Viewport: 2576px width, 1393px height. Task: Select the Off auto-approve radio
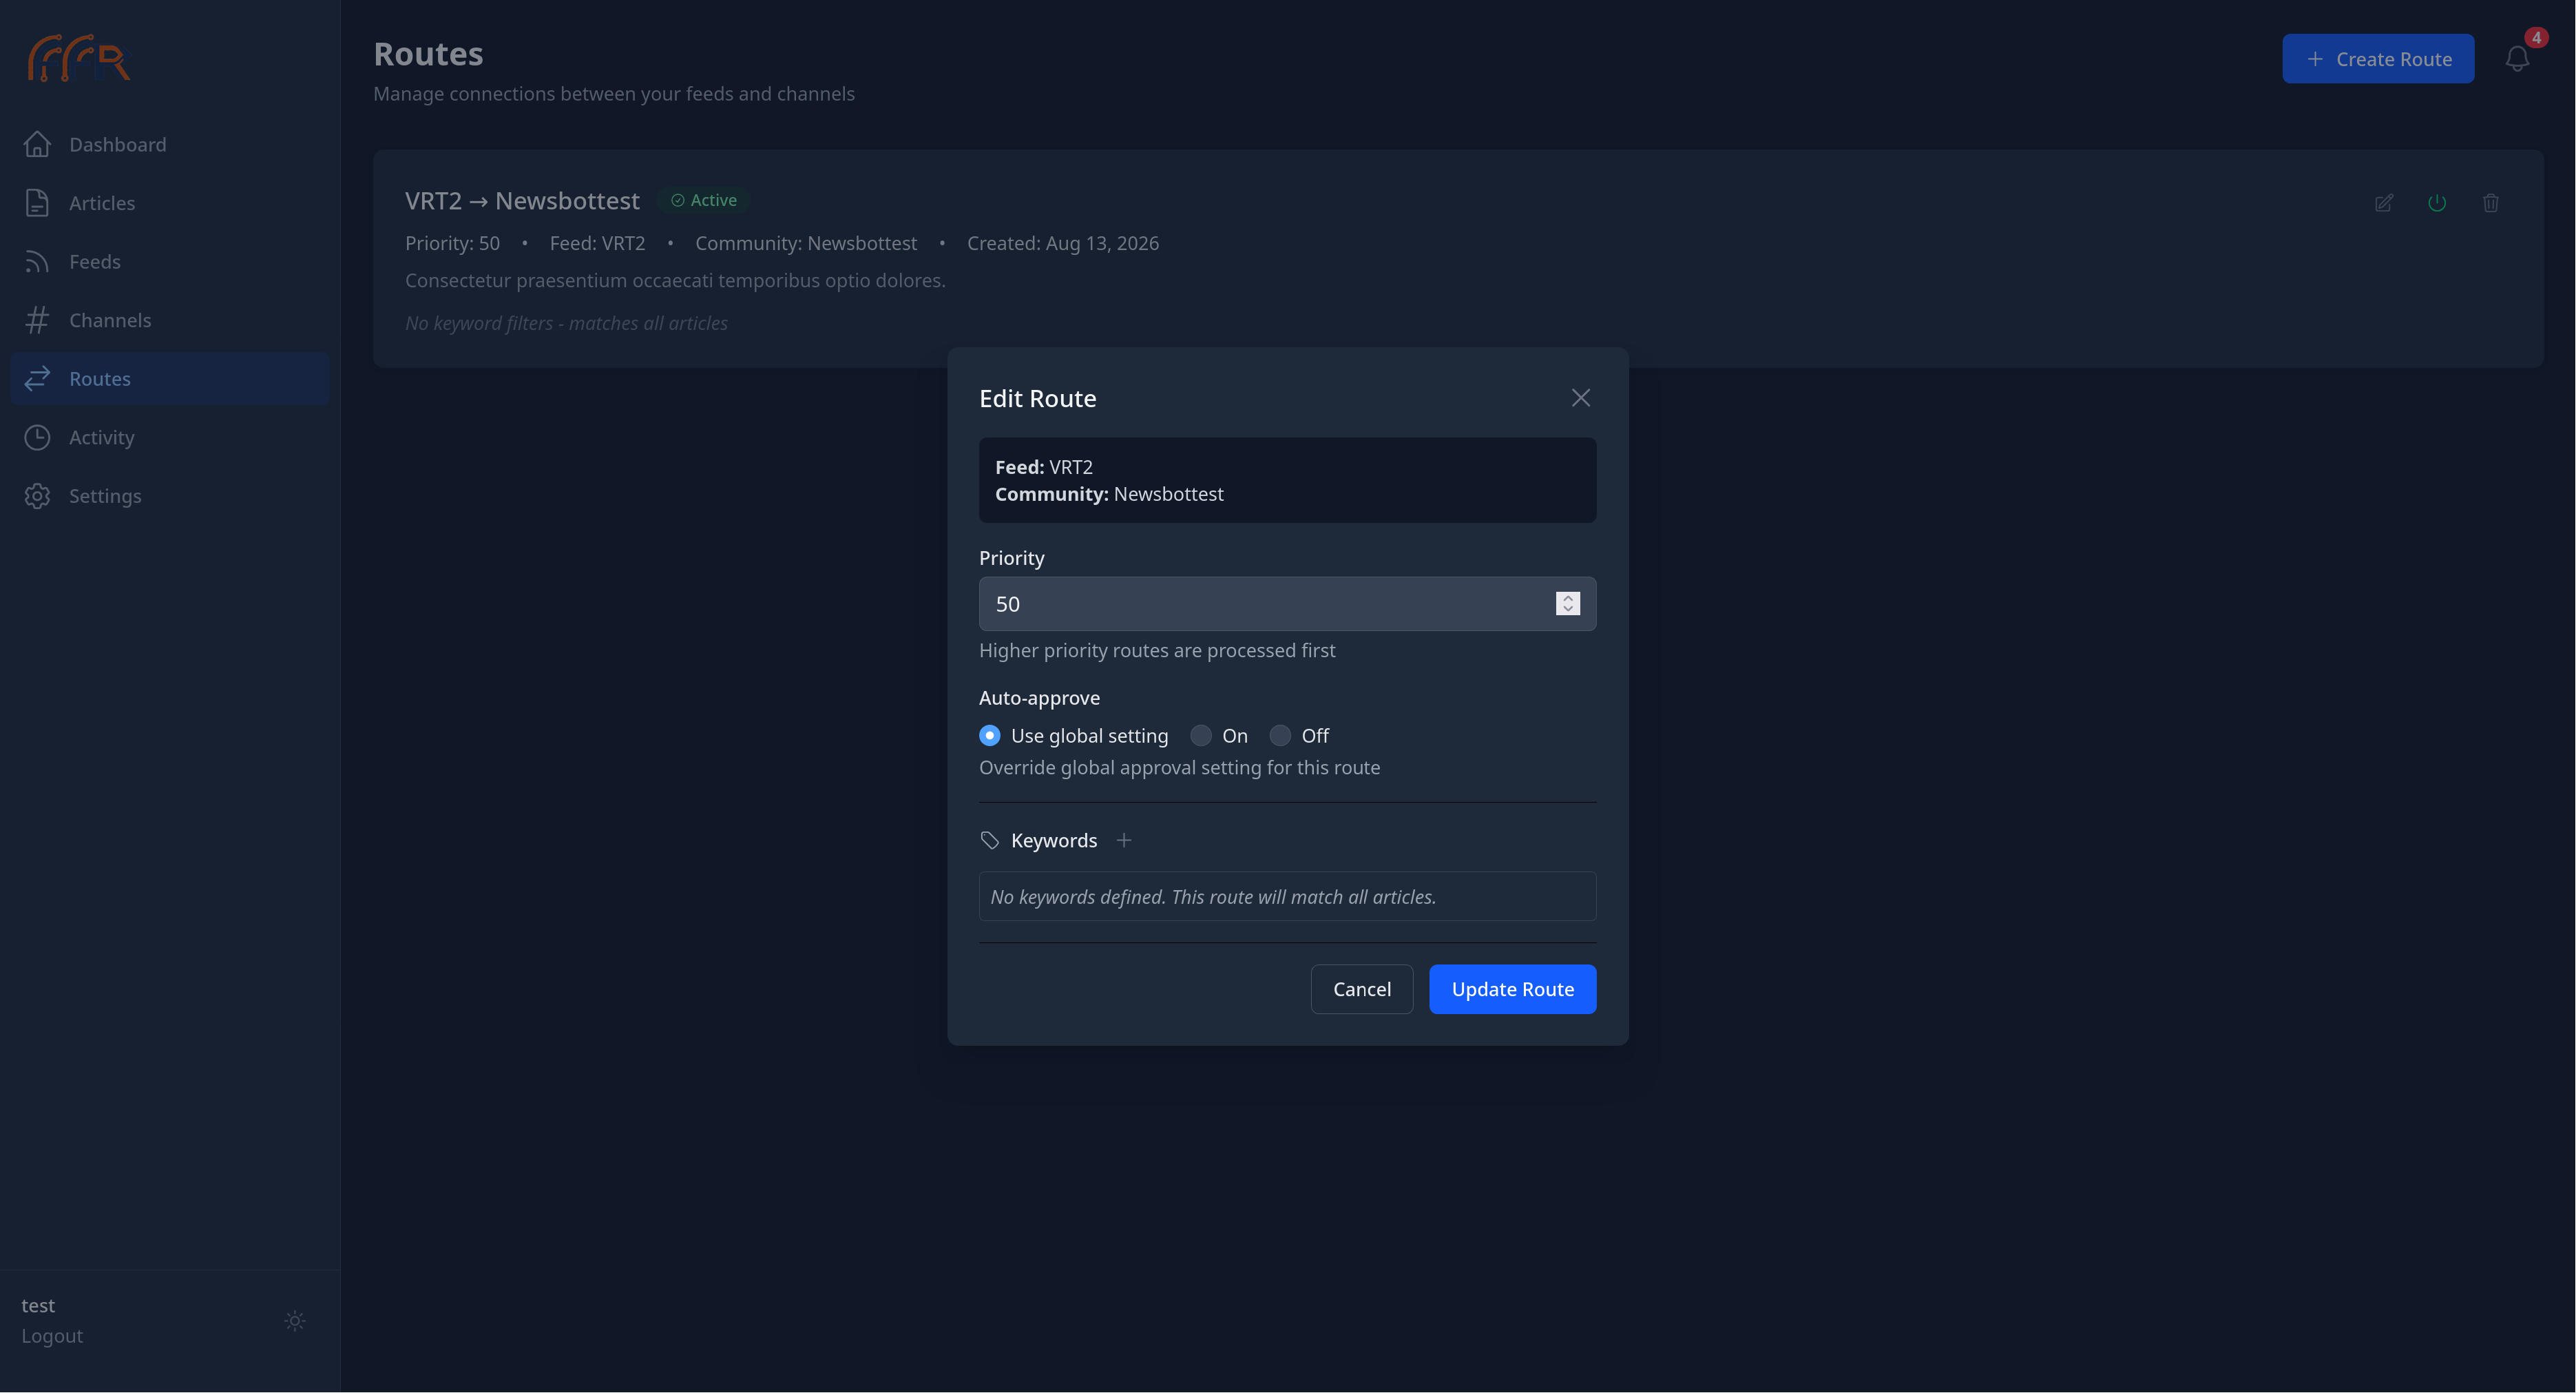[1280, 736]
